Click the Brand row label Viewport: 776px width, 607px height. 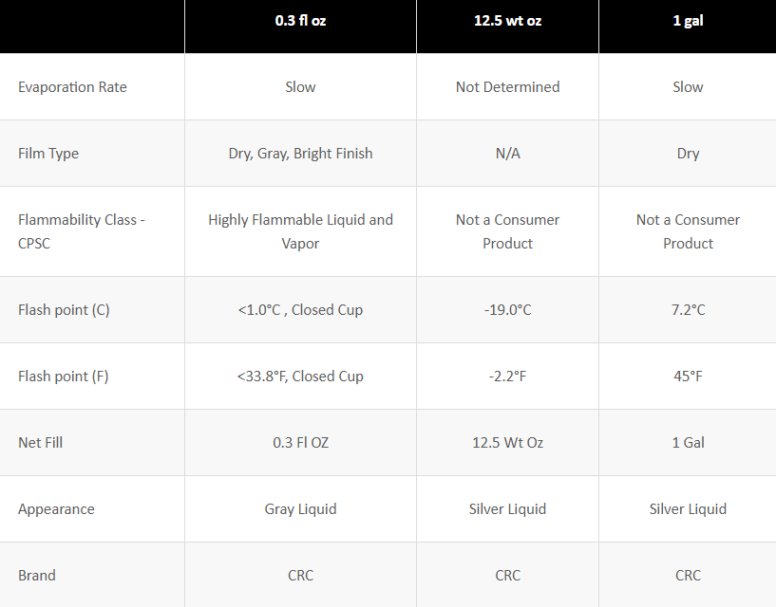37,576
